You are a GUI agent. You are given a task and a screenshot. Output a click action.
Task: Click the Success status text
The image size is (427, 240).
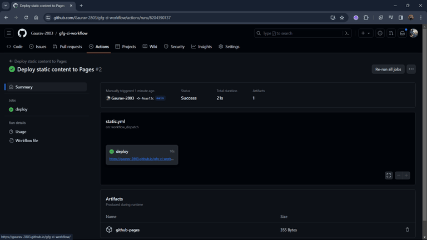(188, 98)
